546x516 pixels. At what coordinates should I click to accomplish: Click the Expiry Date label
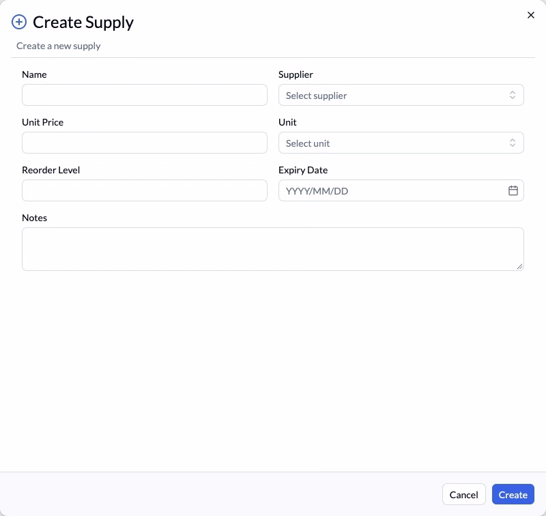pyautogui.click(x=303, y=170)
